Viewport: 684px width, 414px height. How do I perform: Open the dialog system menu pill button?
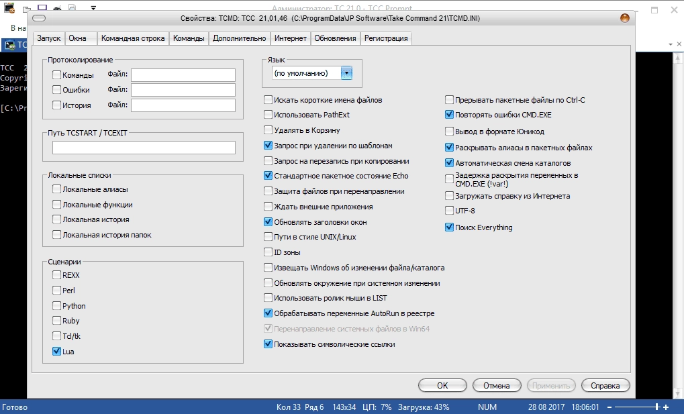tap(39, 18)
